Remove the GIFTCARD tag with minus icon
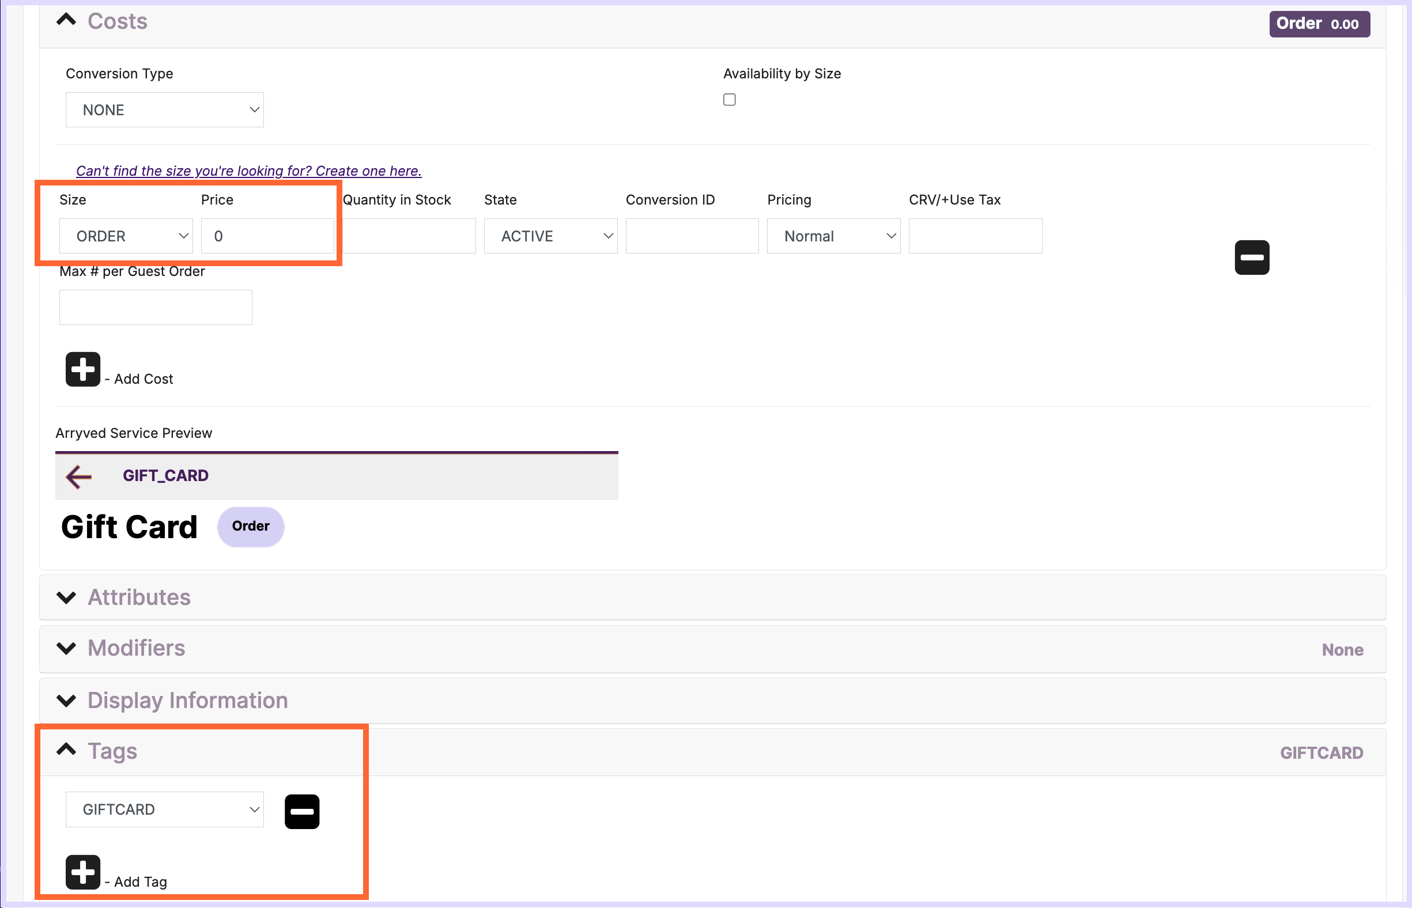1412x908 pixels. [302, 811]
